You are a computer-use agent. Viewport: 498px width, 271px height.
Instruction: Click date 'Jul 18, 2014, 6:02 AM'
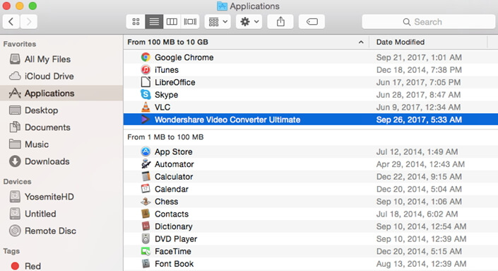pos(417,214)
